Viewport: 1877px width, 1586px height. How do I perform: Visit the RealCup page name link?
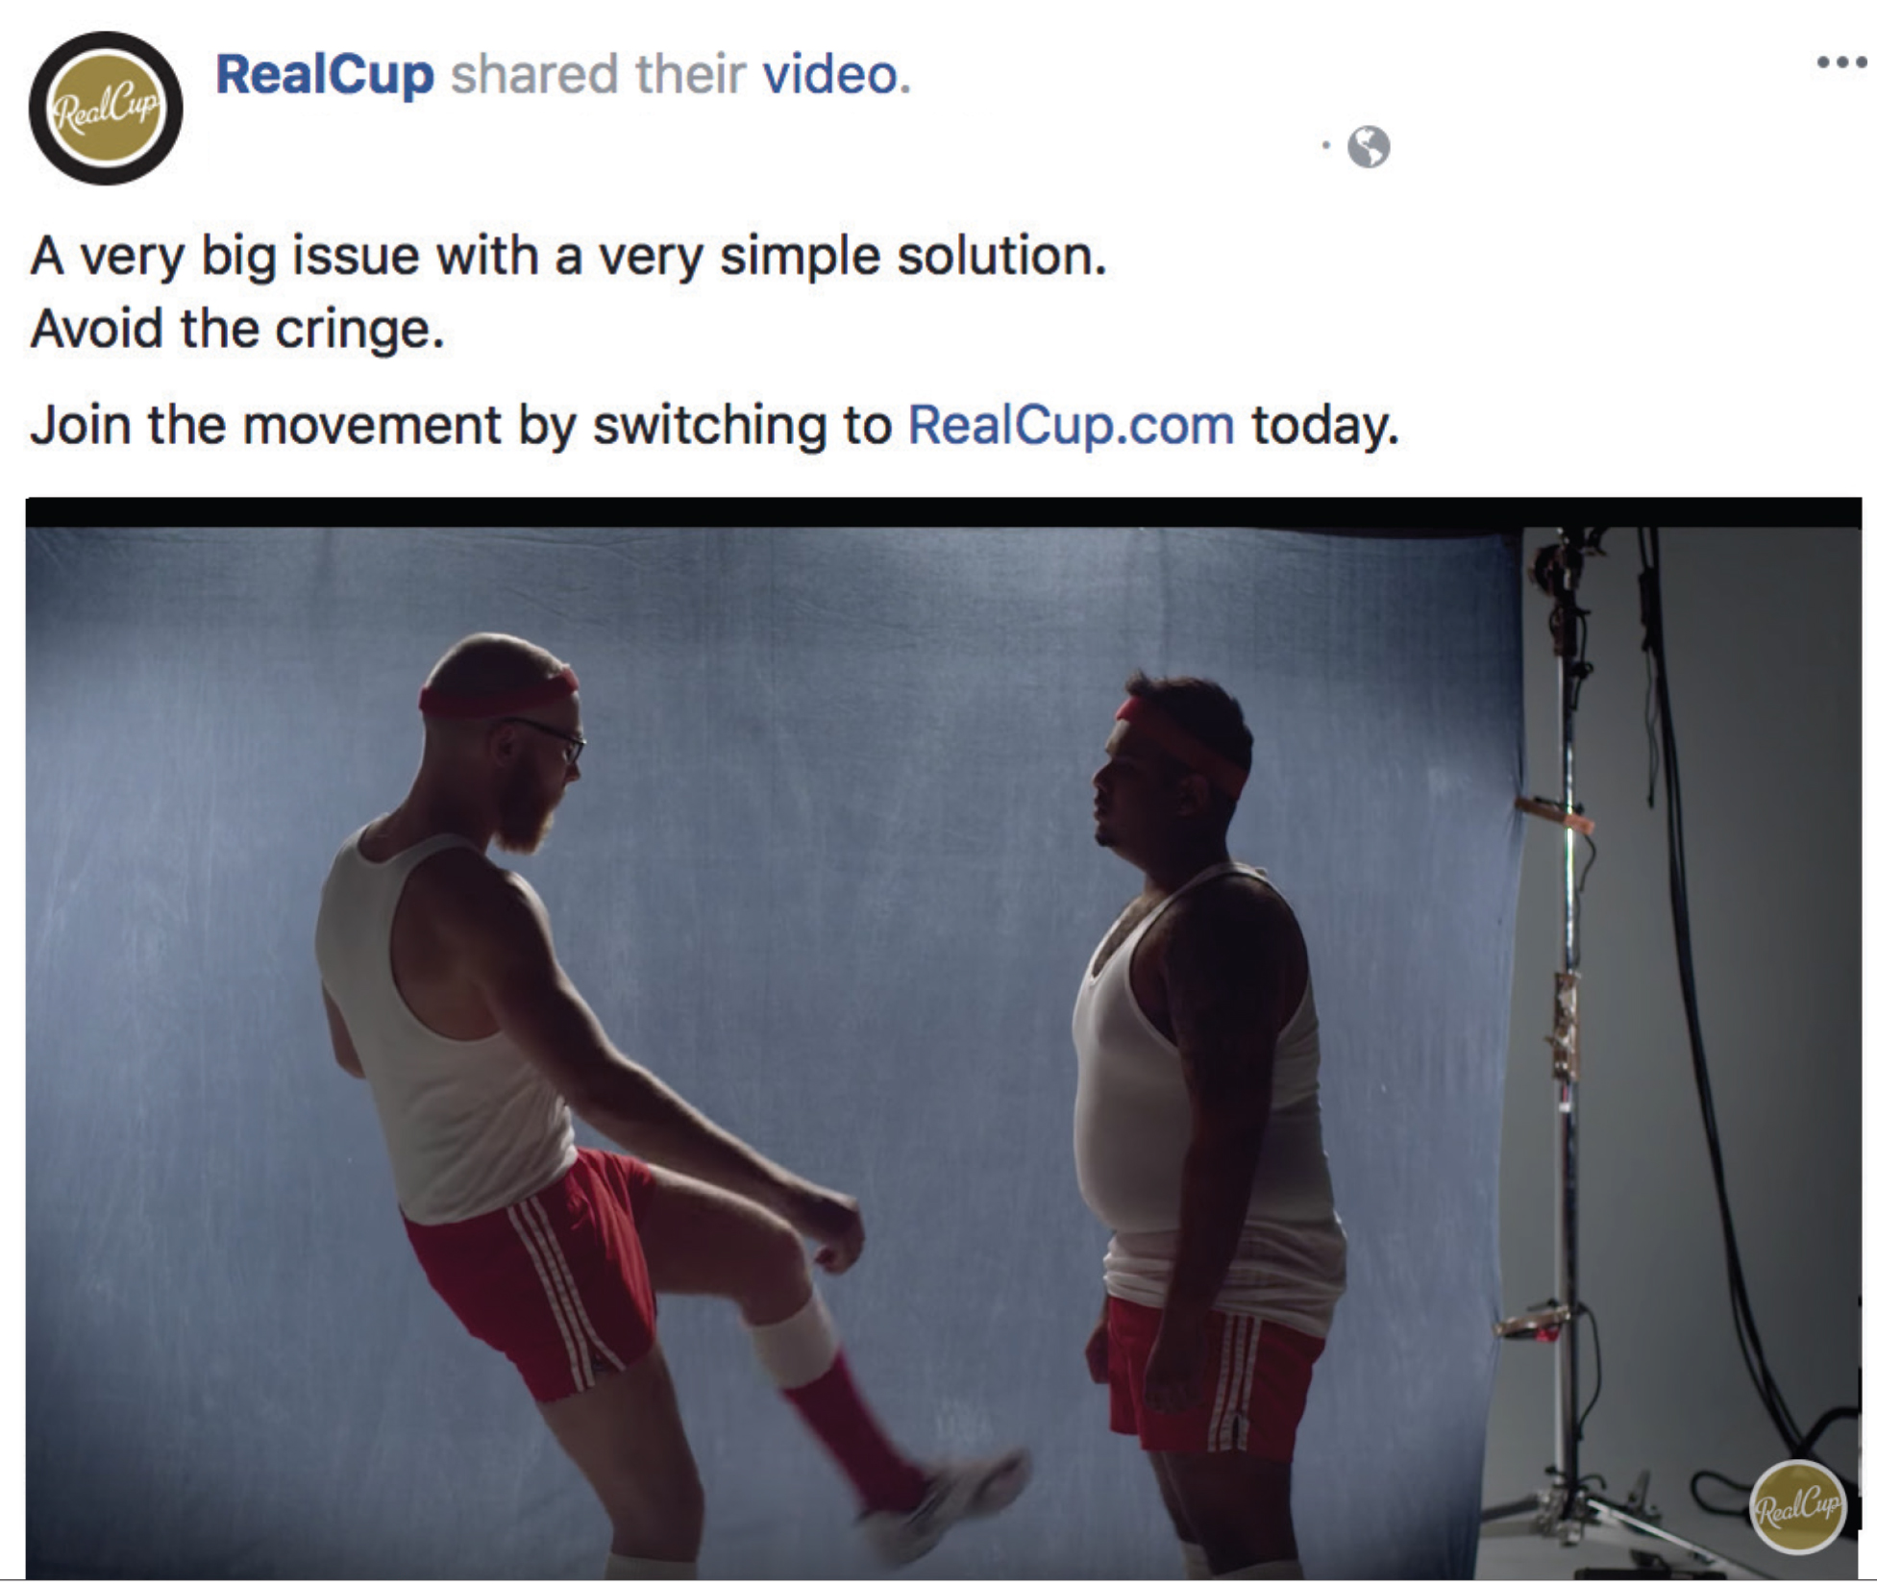pos(325,75)
